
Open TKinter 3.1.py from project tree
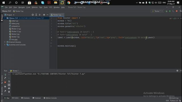(x=16, y=29)
